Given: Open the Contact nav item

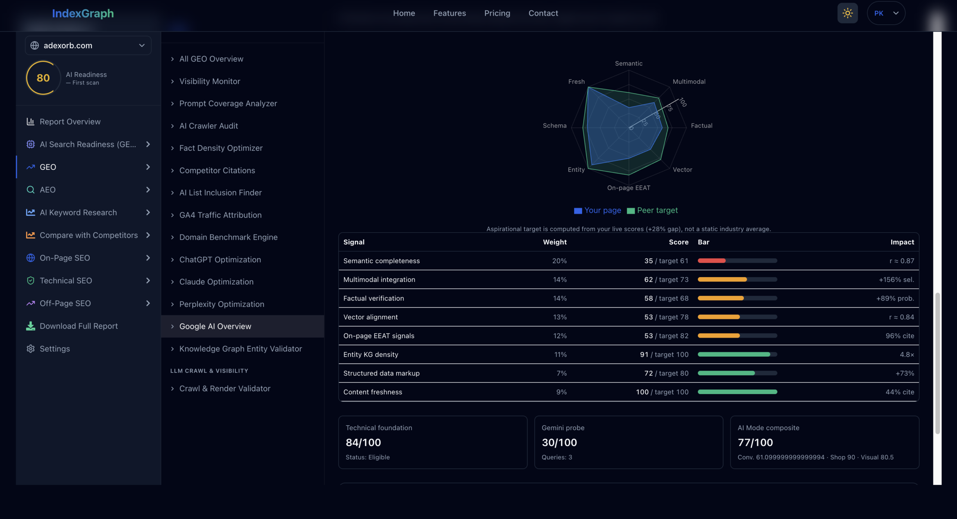Looking at the screenshot, I should (543, 13).
